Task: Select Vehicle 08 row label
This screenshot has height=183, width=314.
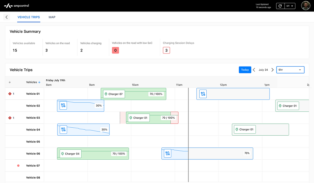Action: point(33,178)
